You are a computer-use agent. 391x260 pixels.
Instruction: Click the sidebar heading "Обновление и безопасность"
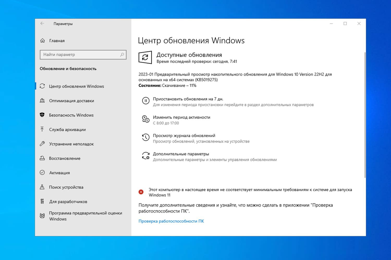tap(68, 69)
